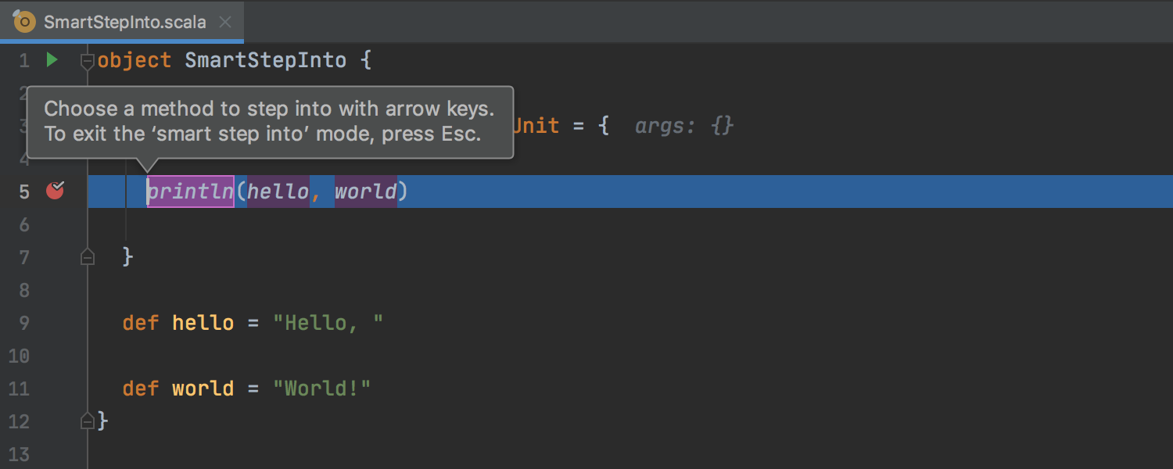This screenshot has height=469, width=1173.
Task: Click the hello method name on line 9
Action: point(203,323)
